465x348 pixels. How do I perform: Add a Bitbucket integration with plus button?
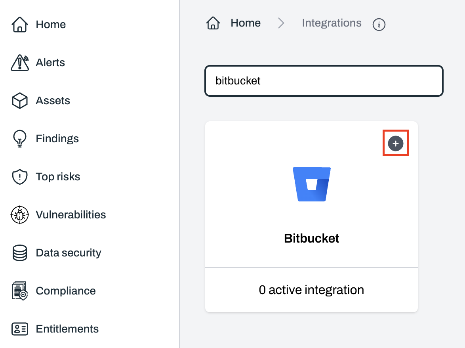[396, 143]
